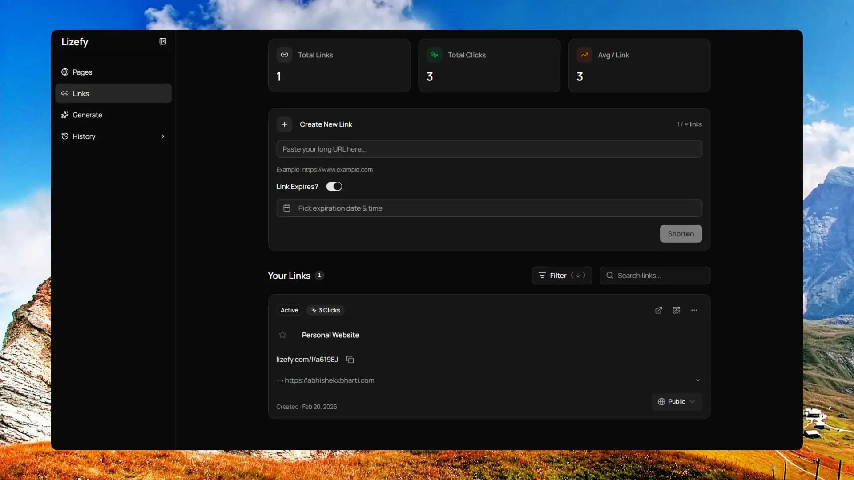
Task: Expand the destination URL details chevron
Action: coord(698,380)
